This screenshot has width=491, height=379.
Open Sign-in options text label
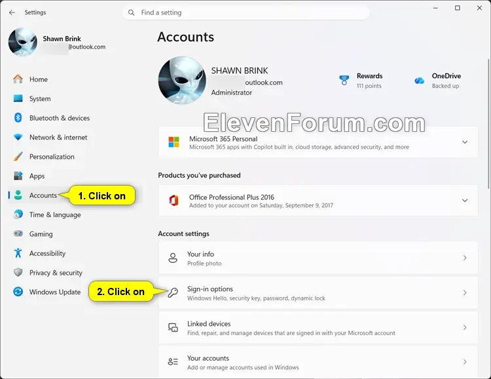(210, 289)
